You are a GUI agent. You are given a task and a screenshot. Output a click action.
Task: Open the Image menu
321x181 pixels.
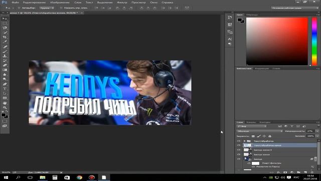pyautogui.click(x=60, y=3)
